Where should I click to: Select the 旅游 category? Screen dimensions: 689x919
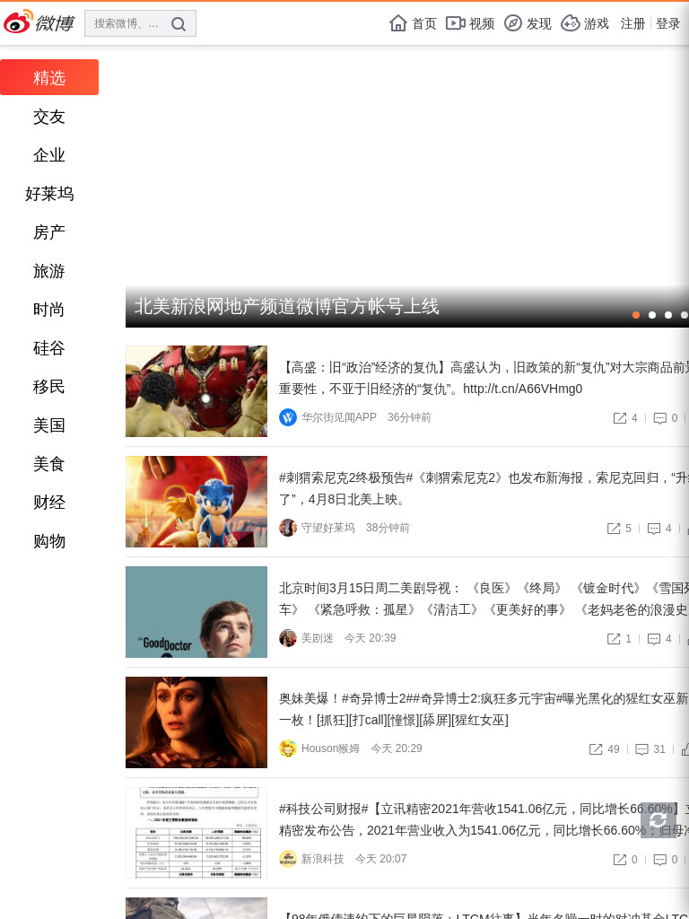tap(49, 271)
